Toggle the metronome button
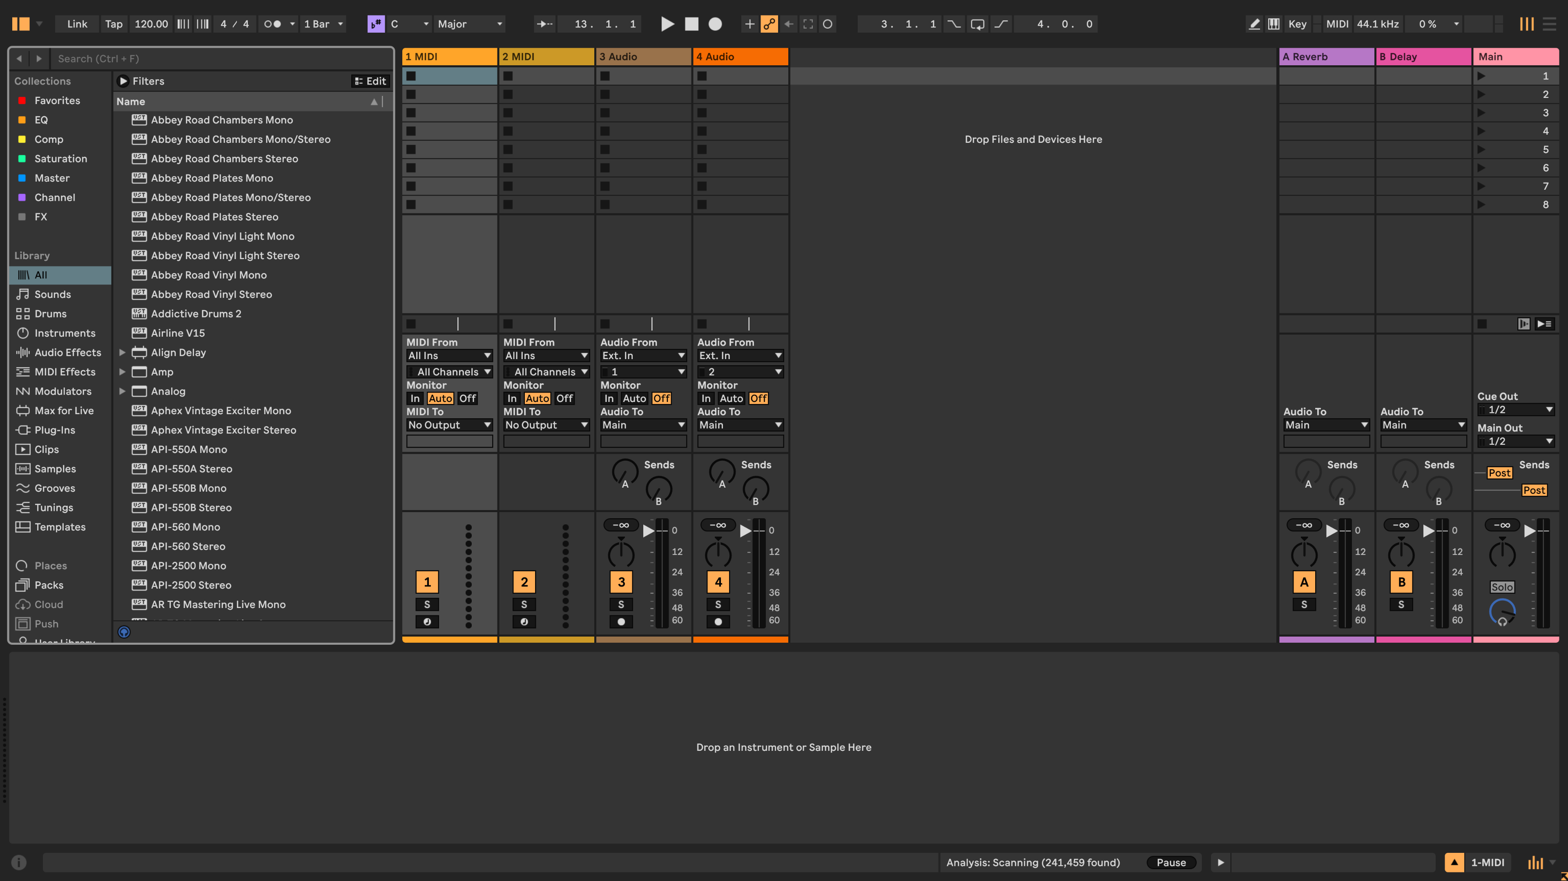 273,24
